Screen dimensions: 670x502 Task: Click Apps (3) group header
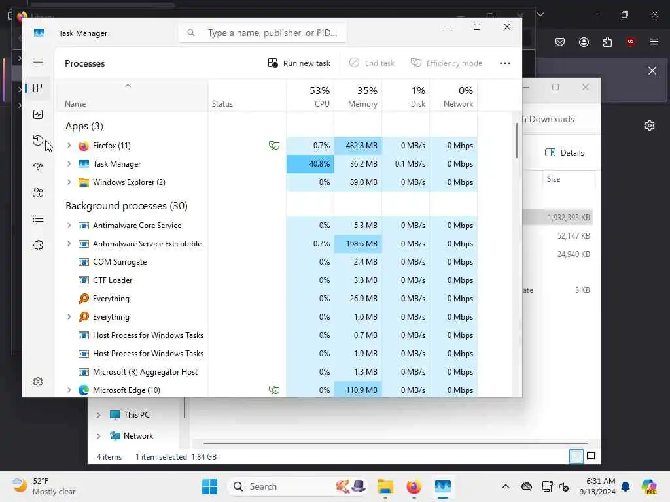[84, 126]
